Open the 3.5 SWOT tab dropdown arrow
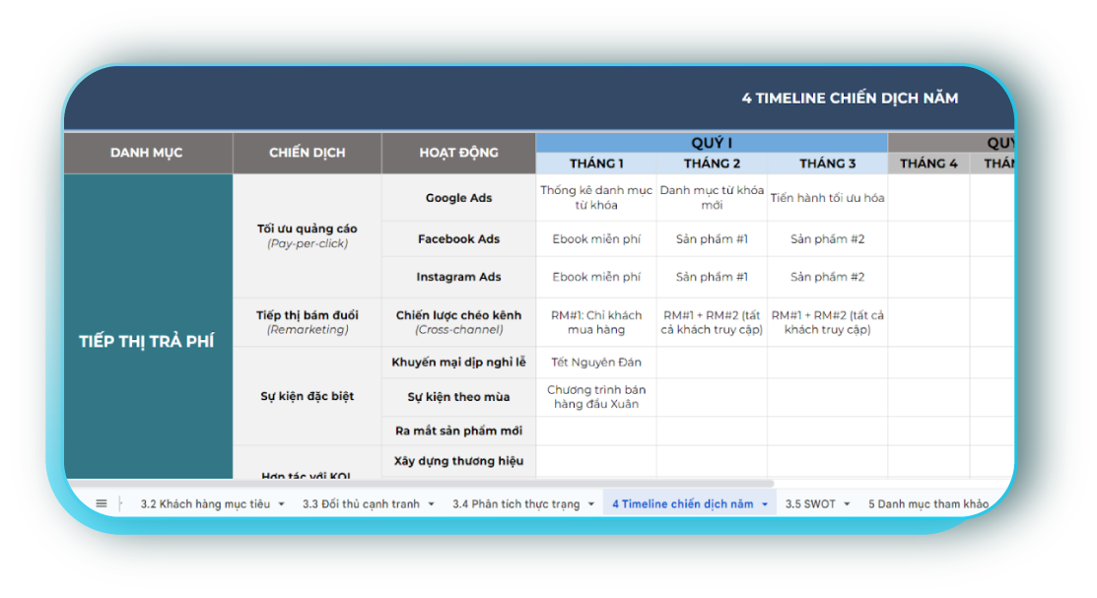 848,504
